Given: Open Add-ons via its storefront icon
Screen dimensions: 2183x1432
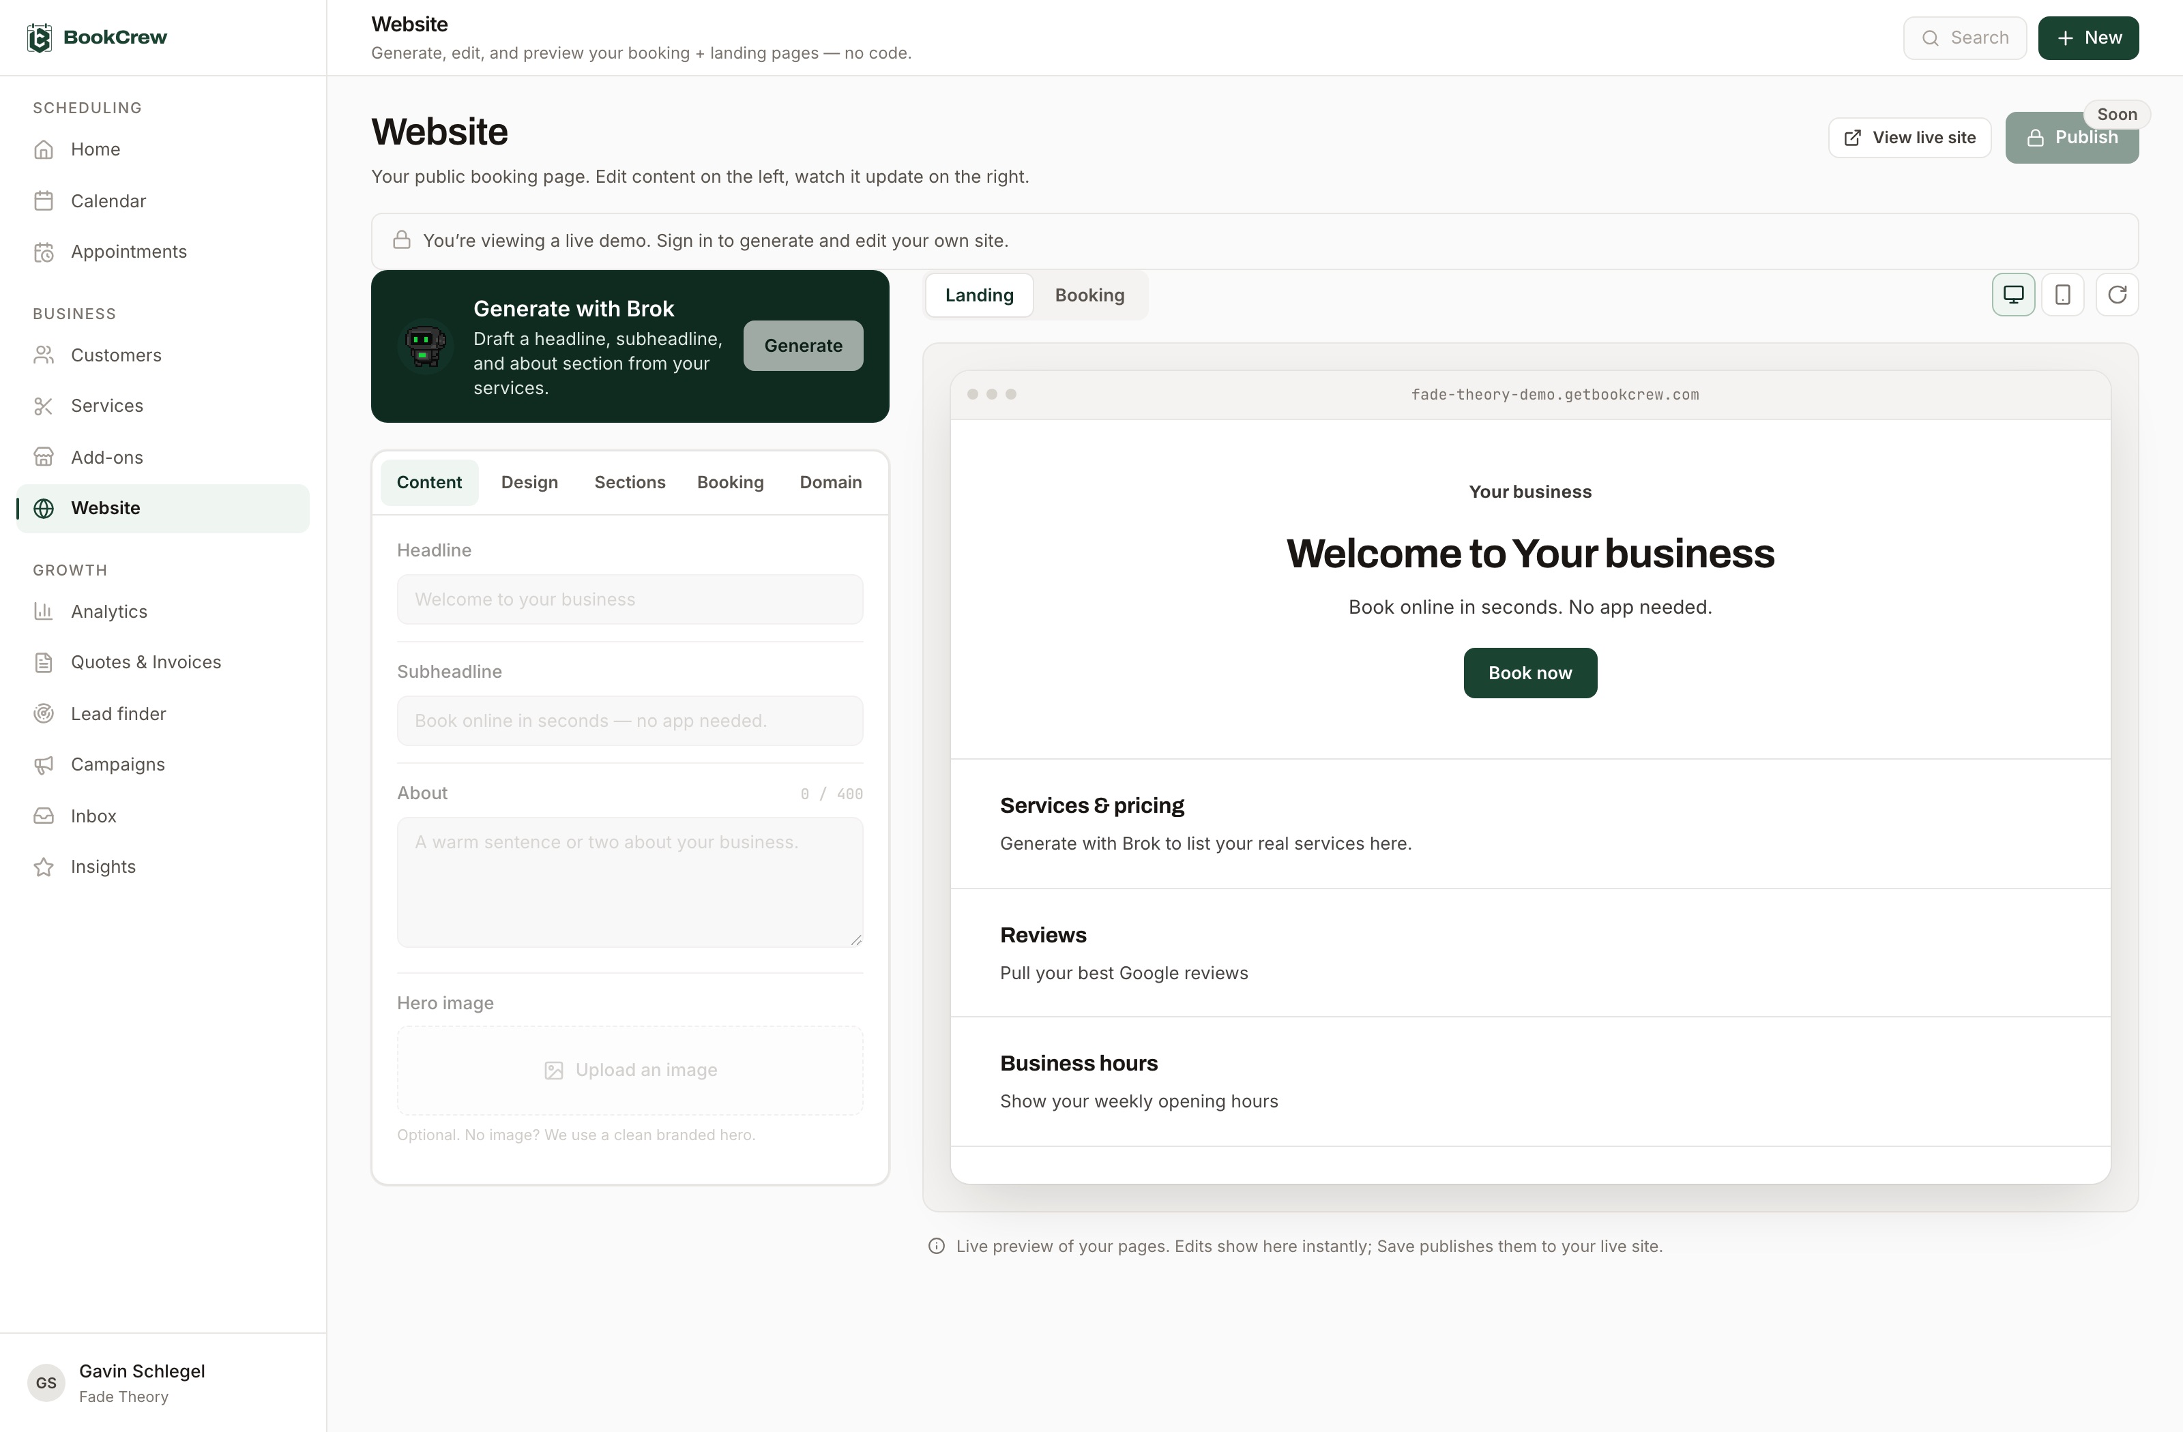Looking at the screenshot, I should (x=43, y=457).
